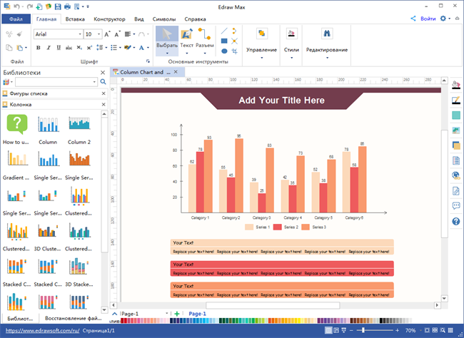Click the zoom in plus button
The image size is (464, 338).
click(397, 330)
